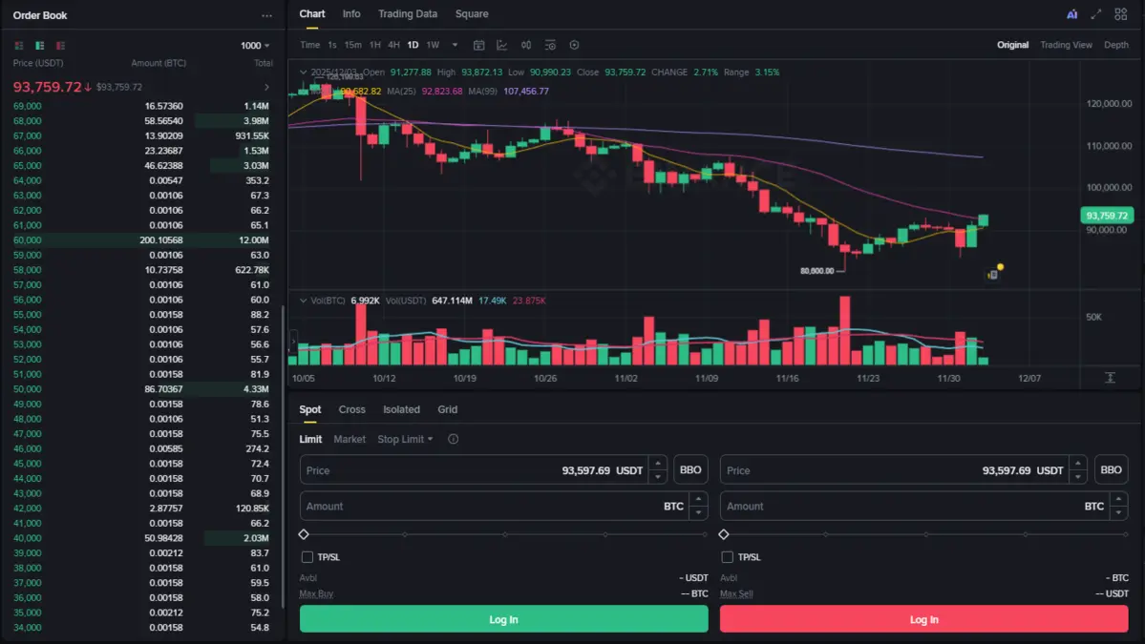Enable TP/SL for the sell order

728,556
